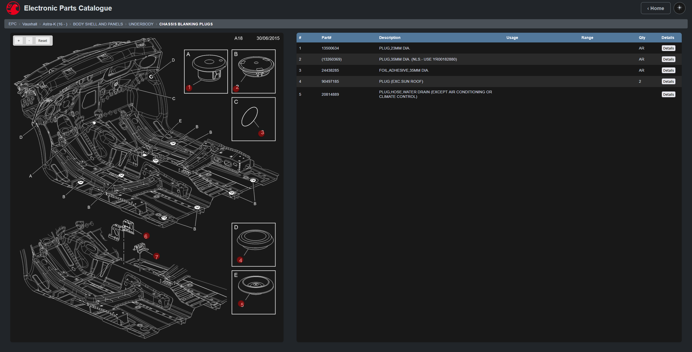The image size is (692, 352).
Task: Click red callout marker 5 in inset E
Action: pos(241,304)
